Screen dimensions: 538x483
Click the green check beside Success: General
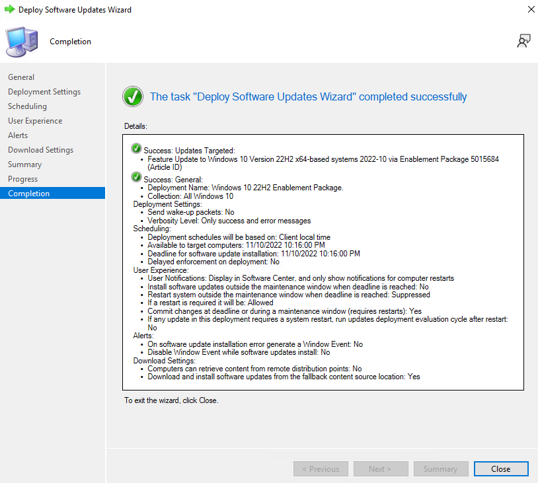click(136, 177)
